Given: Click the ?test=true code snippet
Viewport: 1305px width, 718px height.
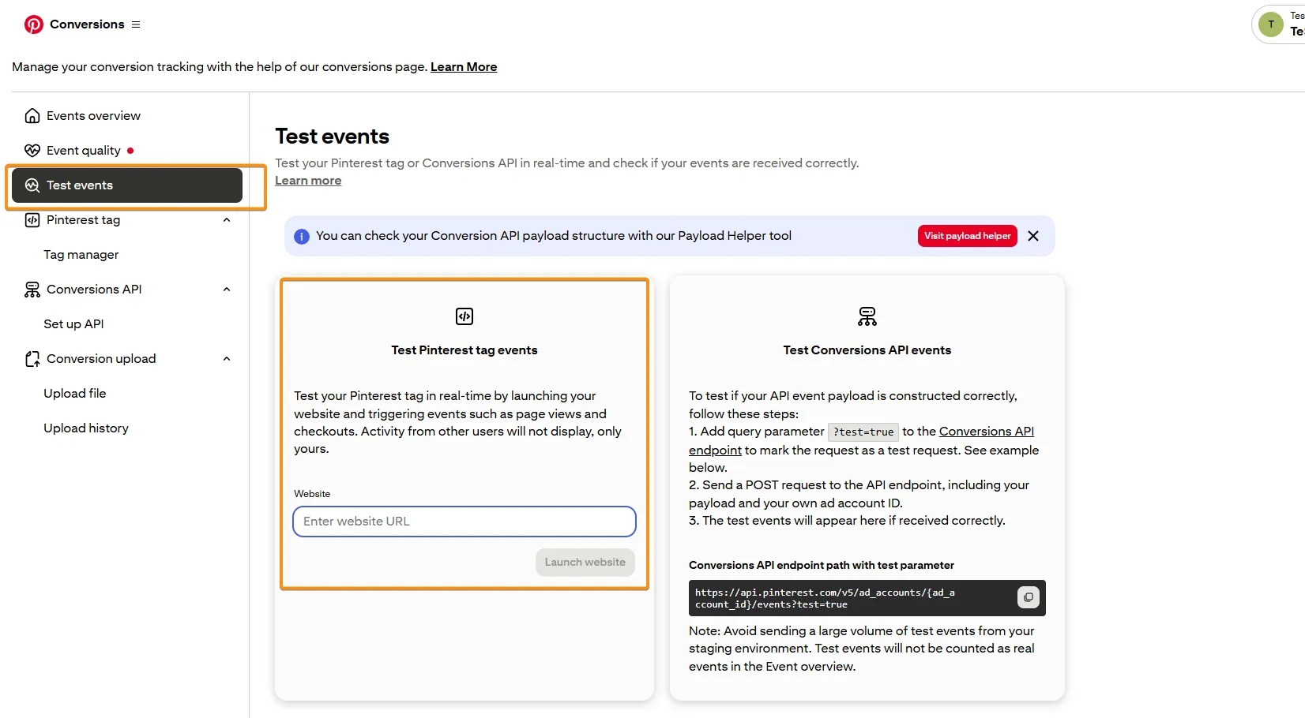Looking at the screenshot, I should [863, 432].
